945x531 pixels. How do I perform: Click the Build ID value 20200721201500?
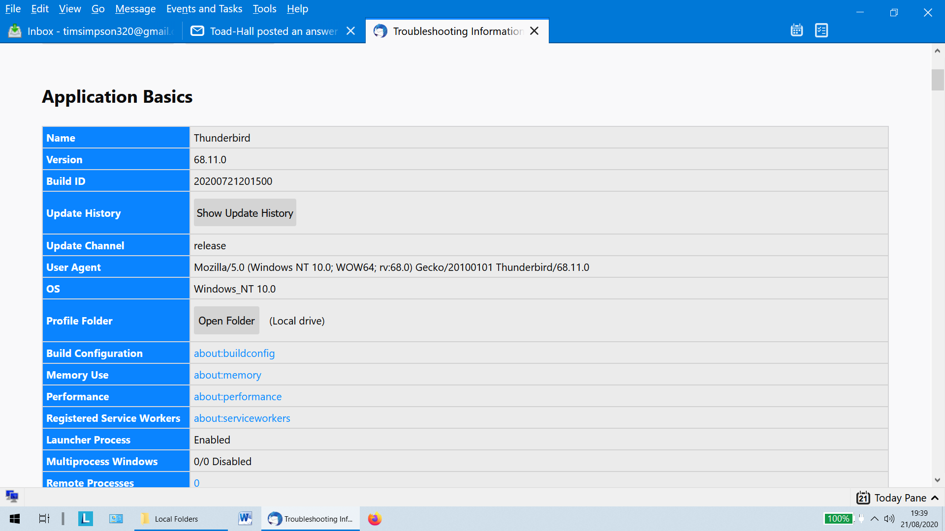coord(233,181)
